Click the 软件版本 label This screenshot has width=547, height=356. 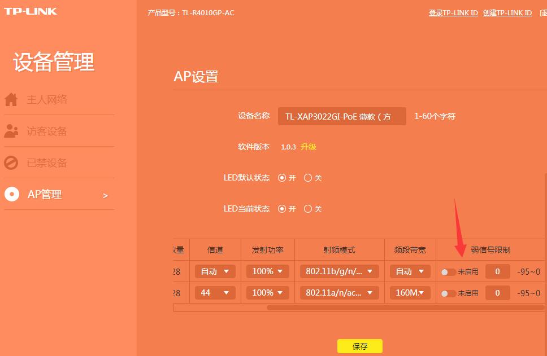pos(254,147)
